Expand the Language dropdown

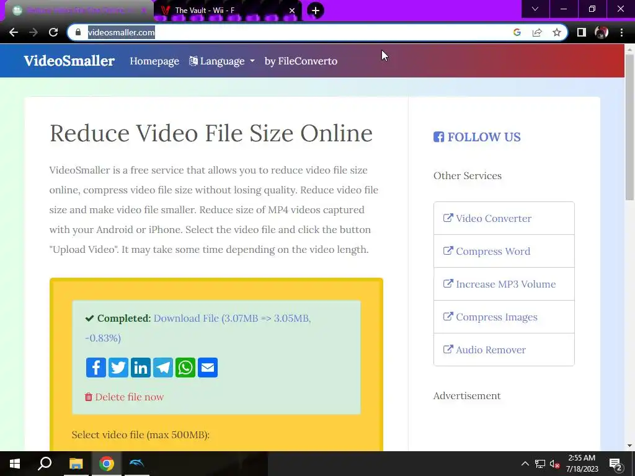tap(222, 61)
